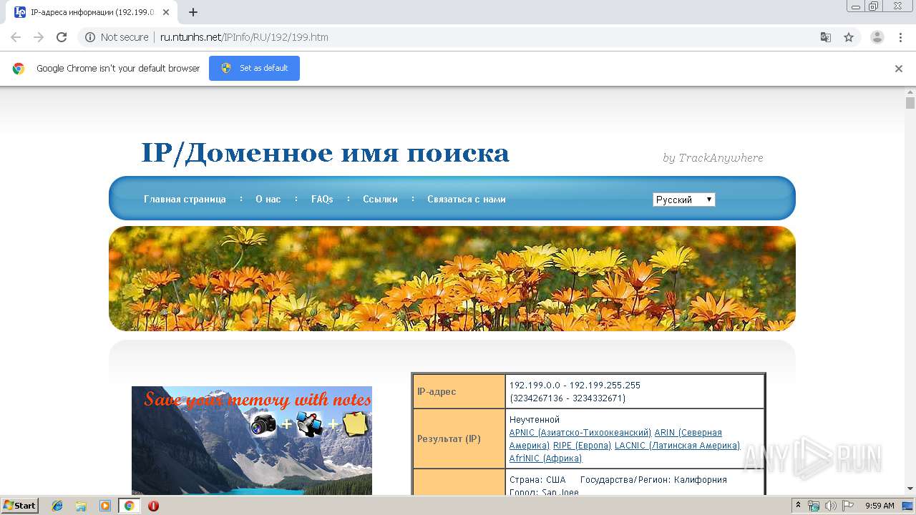Follow the APNIC (Азиатско-Тихоокеанский) link
916x515 pixels.
coord(580,433)
